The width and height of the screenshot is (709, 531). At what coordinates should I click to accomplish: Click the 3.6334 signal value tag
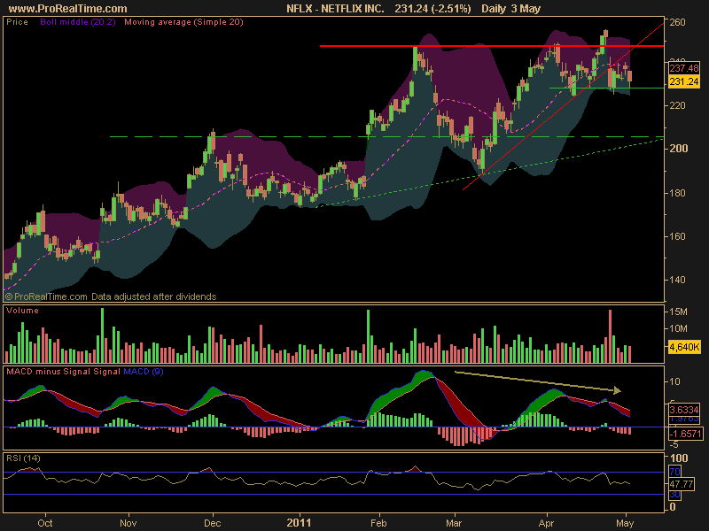683,410
